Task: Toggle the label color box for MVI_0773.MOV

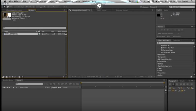Action: coord(39,34)
